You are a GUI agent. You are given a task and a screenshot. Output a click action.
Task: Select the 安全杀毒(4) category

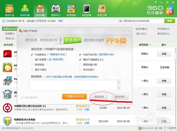pyautogui.click(x=142, y=29)
